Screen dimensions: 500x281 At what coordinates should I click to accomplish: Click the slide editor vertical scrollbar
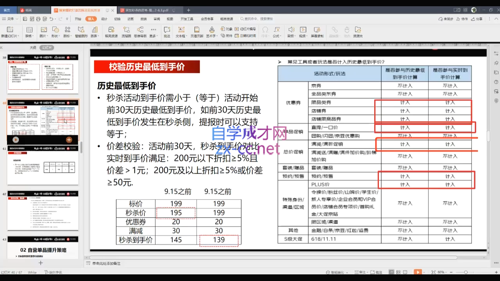click(x=488, y=137)
